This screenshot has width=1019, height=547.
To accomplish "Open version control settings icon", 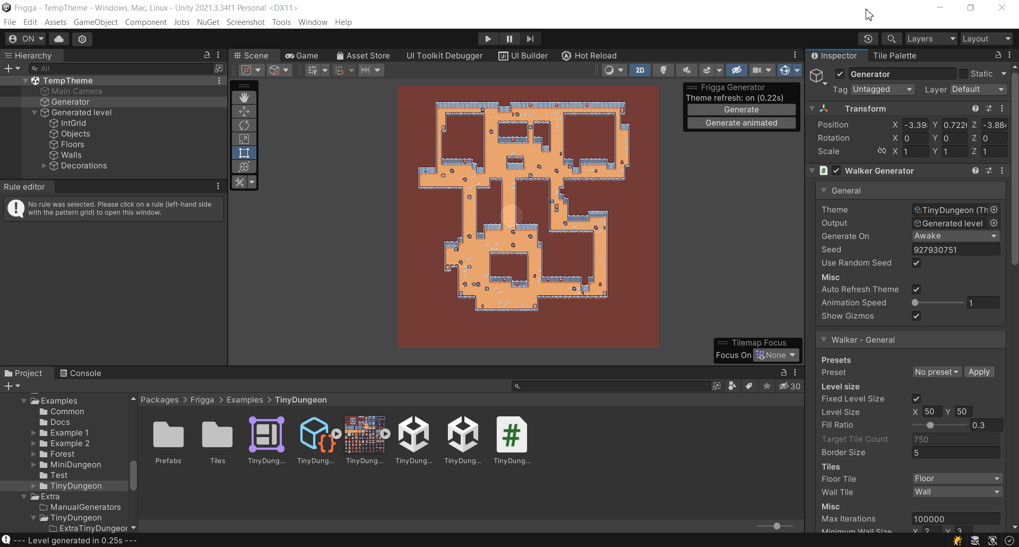I will [x=82, y=39].
